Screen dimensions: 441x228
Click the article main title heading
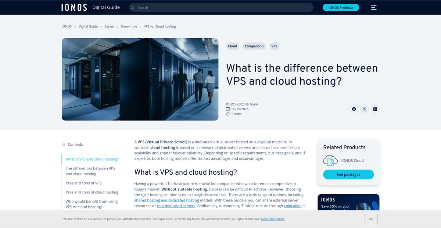click(x=302, y=74)
